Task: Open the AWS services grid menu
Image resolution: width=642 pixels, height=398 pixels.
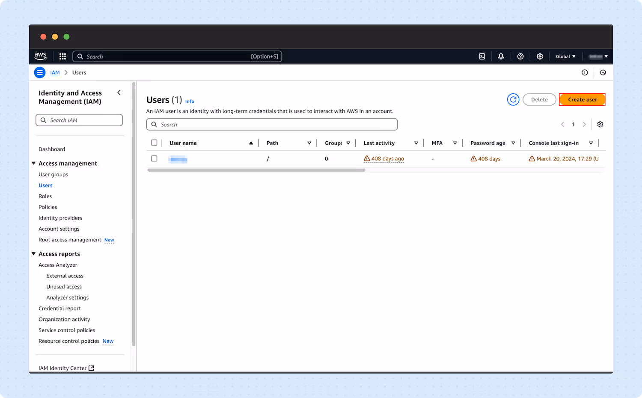Action: pos(62,56)
